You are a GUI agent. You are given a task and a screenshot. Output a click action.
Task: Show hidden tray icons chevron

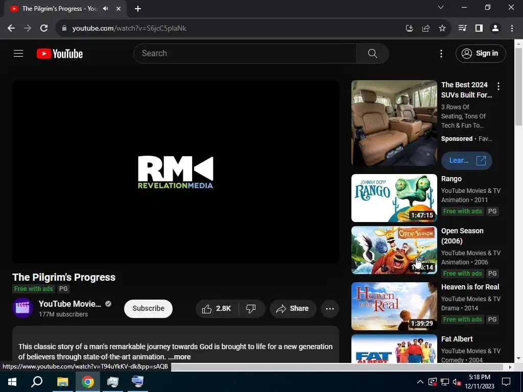point(420,382)
